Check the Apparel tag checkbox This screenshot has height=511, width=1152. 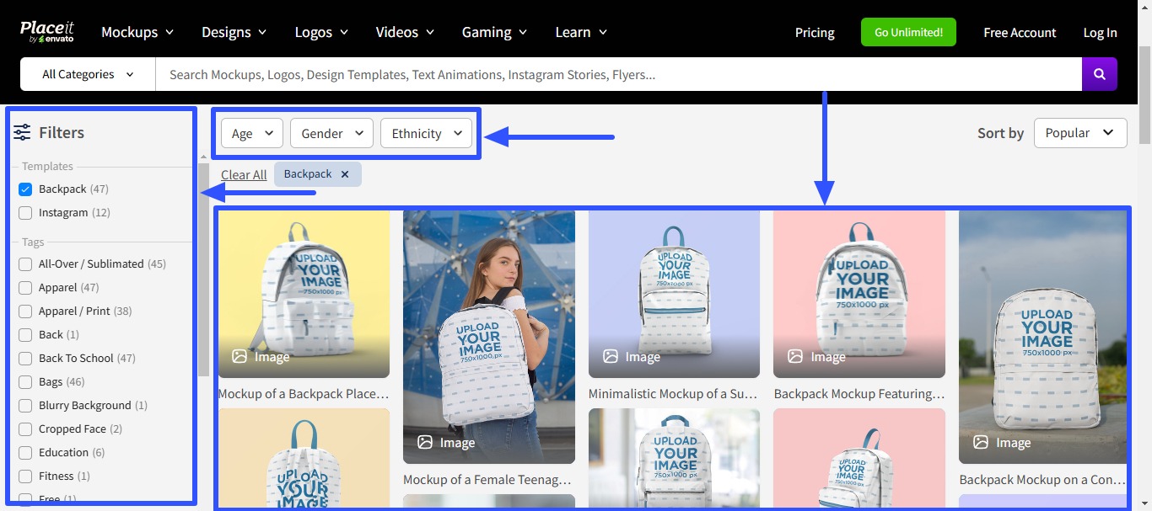pos(25,287)
